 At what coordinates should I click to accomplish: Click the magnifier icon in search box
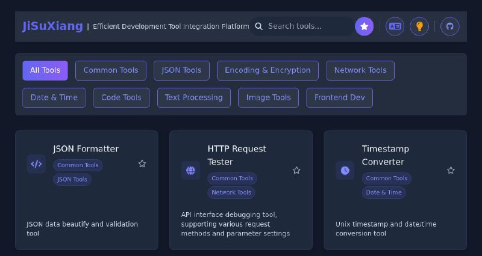[259, 26]
